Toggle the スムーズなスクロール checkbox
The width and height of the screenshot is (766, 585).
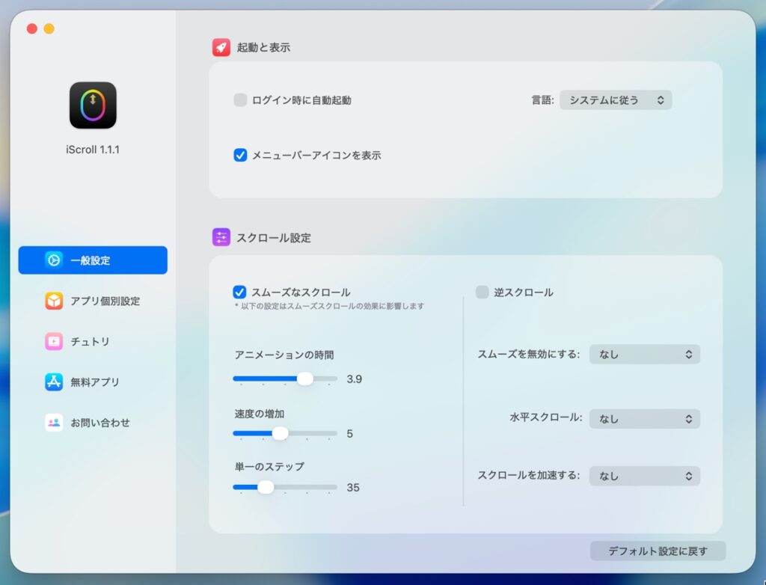[240, 292]
